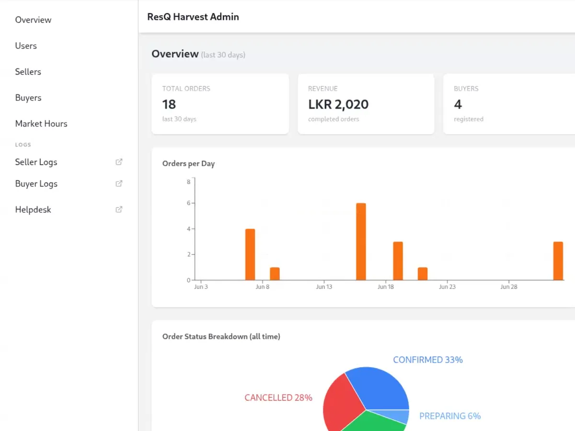Viewport: 575px width, 431px height.
Task: Click the Jun 13 axis label
Action: [324, 287]
